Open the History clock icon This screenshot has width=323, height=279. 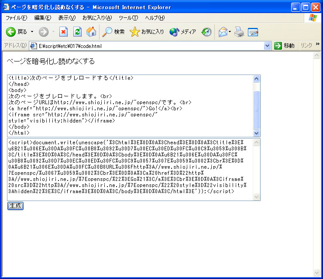[206, 32]
